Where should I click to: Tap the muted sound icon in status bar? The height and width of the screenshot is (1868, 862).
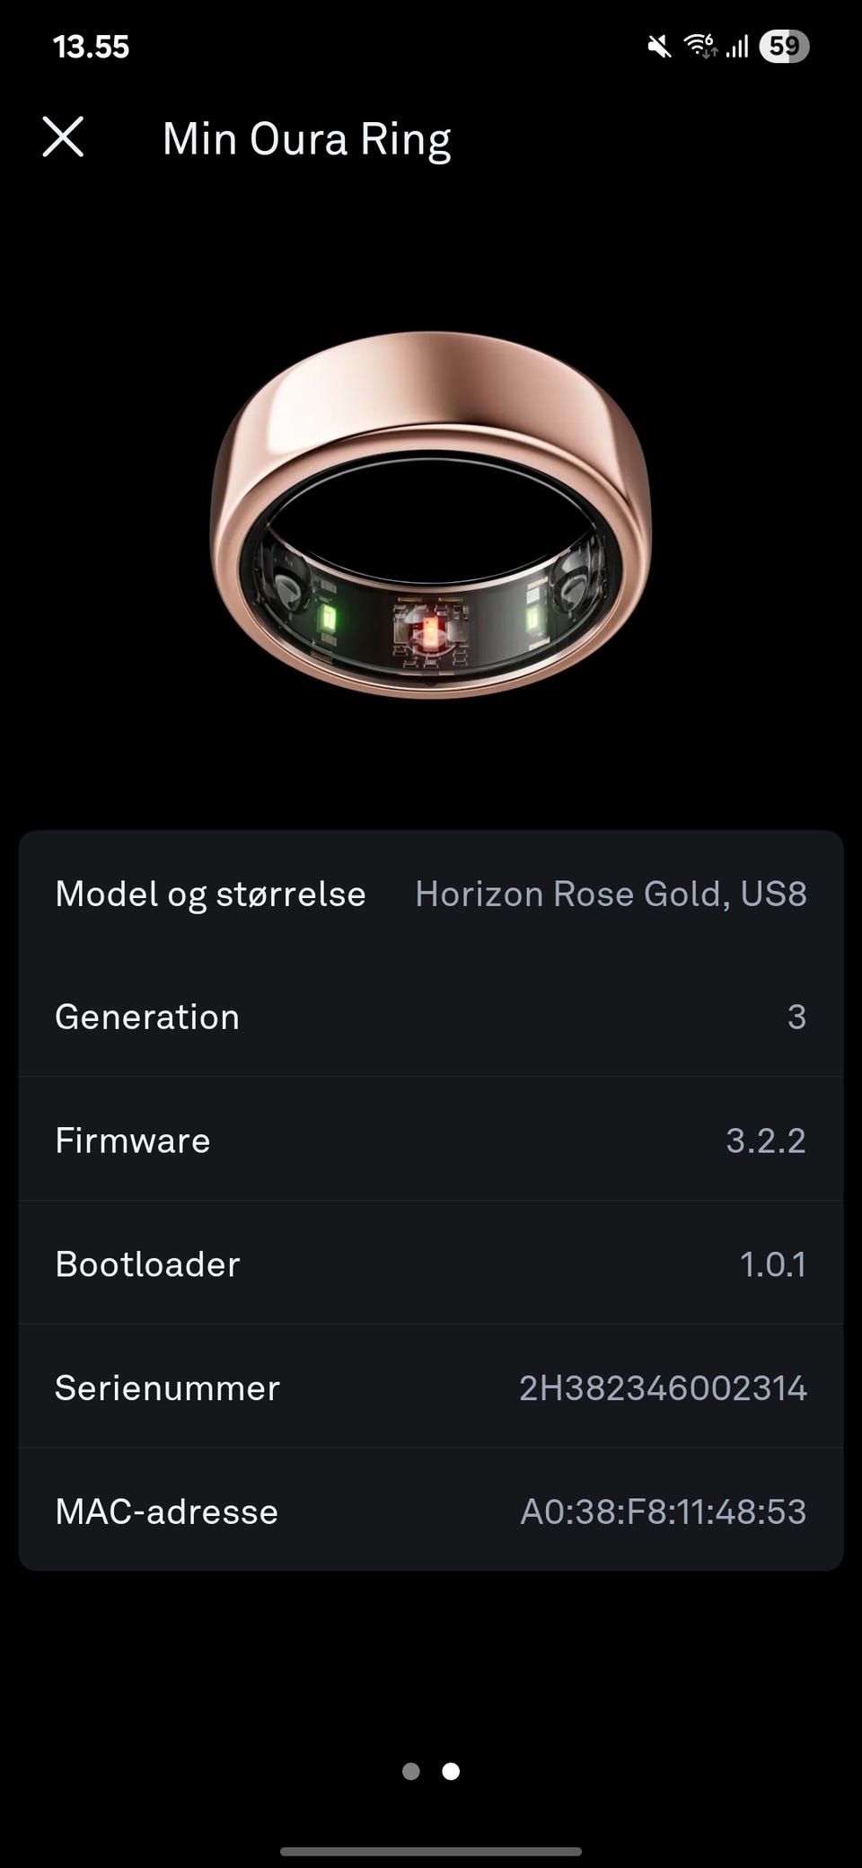[x=659, y=46]
